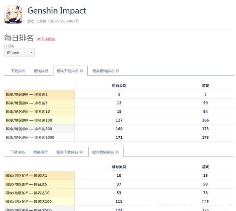Click help icon next to lower 最高畅销排名
The image size is (236, 211).
tap(117, 152)
